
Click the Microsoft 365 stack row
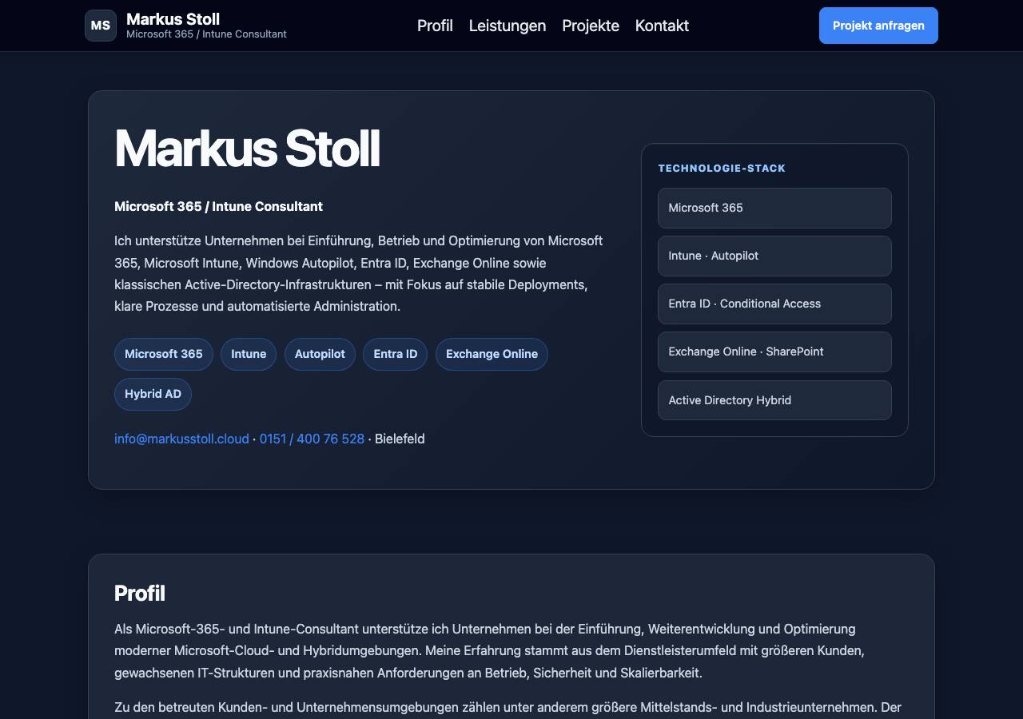pos(774,208)
